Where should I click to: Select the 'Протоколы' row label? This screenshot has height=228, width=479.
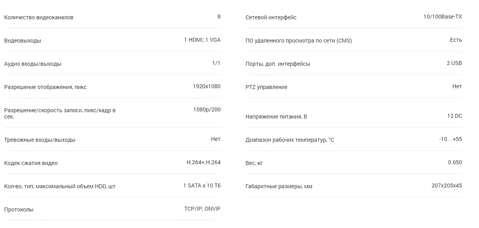tap(19, 209)
